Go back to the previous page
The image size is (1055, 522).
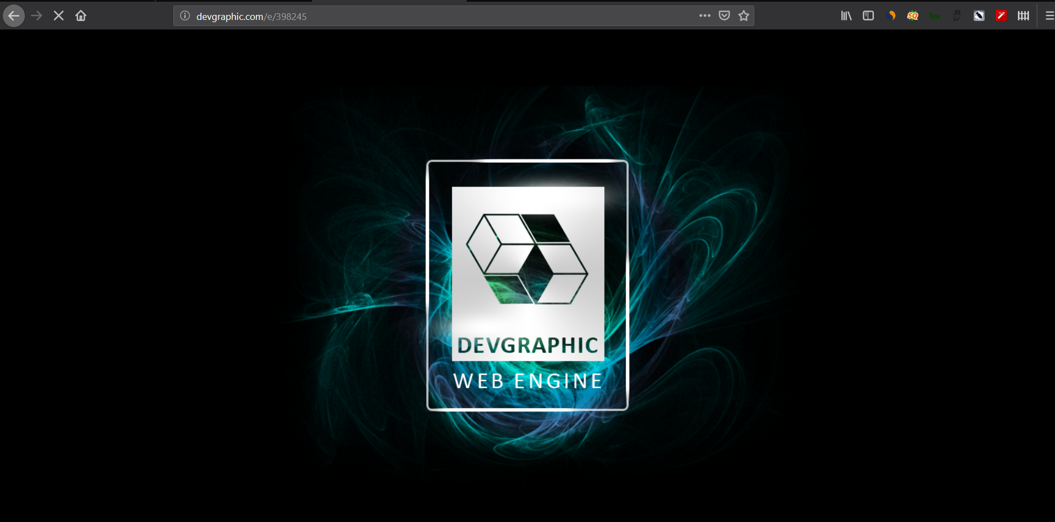(14, 15)
